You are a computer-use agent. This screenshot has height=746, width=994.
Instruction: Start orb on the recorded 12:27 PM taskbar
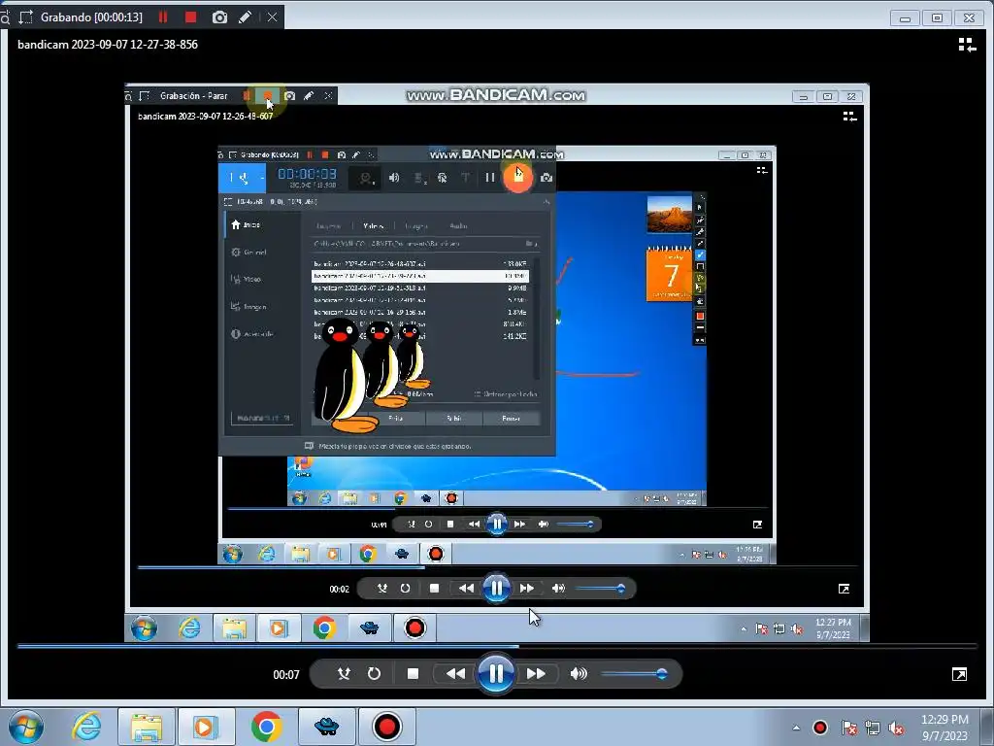pos(144,628)
